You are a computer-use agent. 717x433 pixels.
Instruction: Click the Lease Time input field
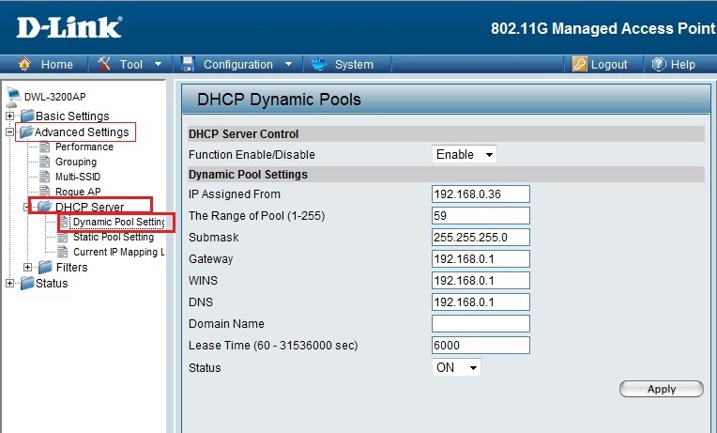481,345
